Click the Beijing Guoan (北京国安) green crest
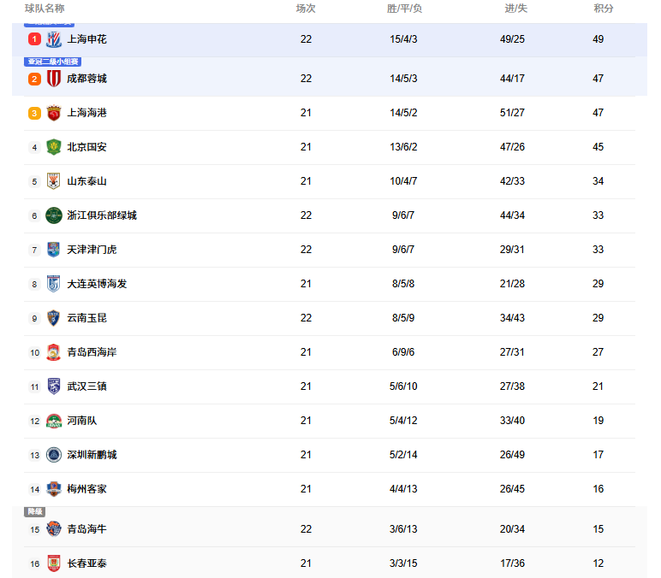 pyautogui.click(x=54, y=147)
